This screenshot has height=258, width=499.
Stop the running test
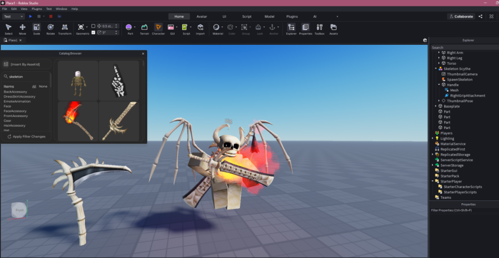click(50, 16)
